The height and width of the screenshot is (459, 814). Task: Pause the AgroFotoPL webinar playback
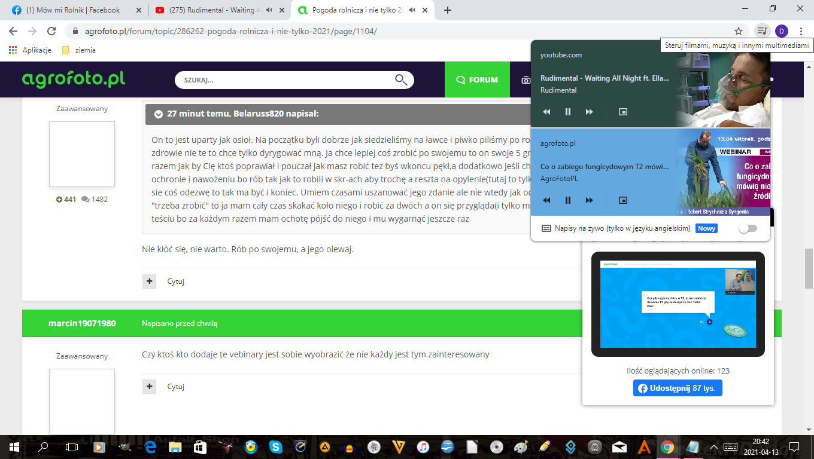(x=568, y=200)
